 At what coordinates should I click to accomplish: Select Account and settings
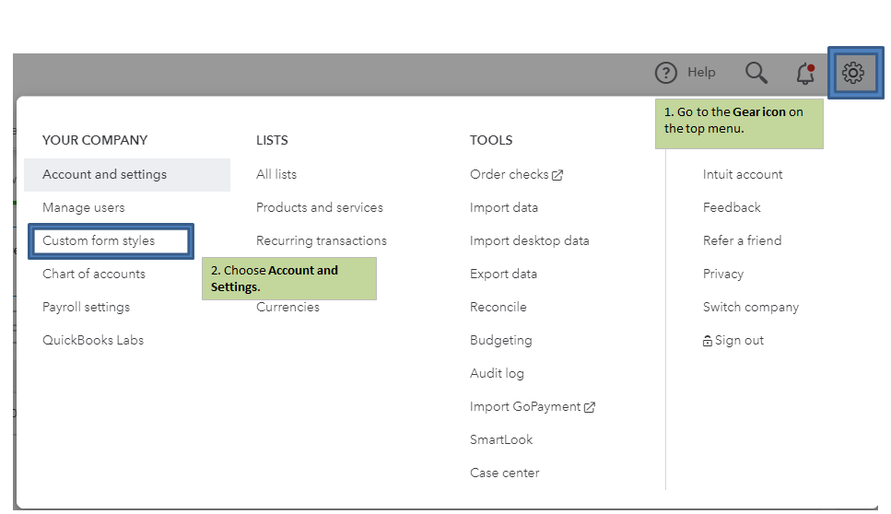[105, 174]
